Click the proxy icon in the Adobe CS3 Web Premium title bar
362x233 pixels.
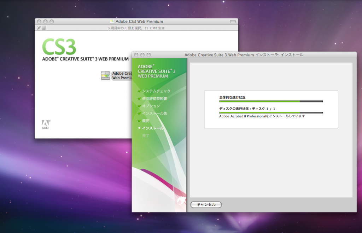[x=112, y=22]
